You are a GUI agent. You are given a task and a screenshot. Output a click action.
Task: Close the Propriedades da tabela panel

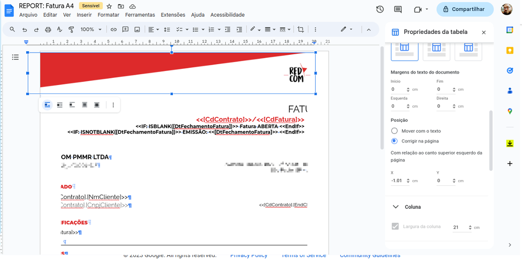click(484, 32)
